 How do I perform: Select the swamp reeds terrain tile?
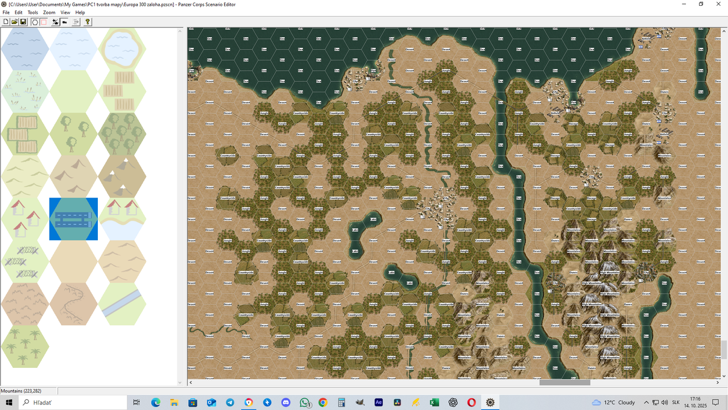pyautogui.click(x=25, y=91)
